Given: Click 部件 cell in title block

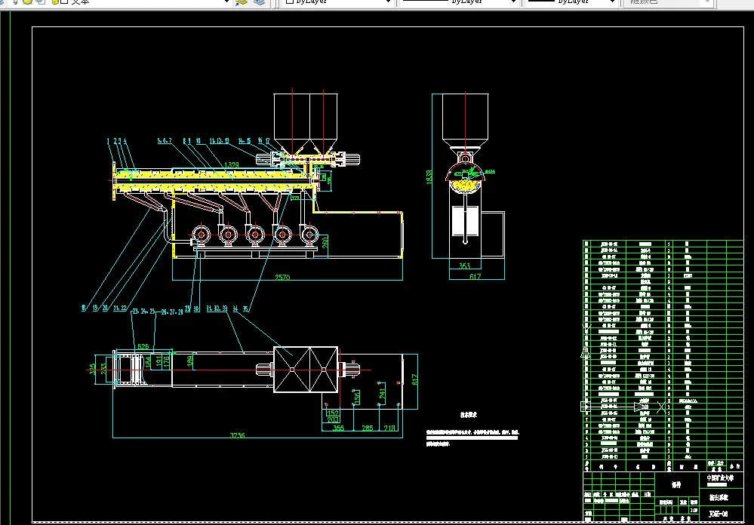Looking at the screenshot, I should (x=676, y=485).
